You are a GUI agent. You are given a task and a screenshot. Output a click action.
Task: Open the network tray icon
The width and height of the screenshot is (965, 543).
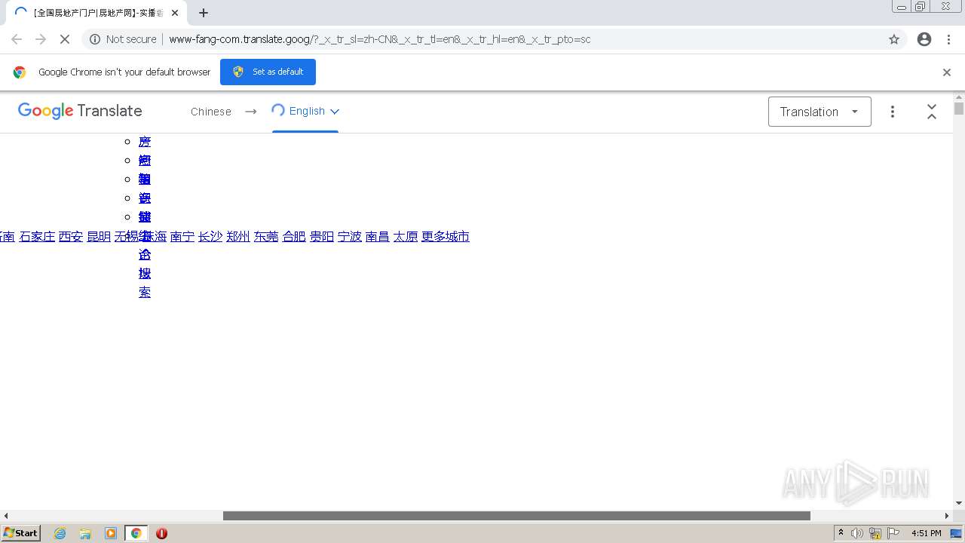point(875,533)
